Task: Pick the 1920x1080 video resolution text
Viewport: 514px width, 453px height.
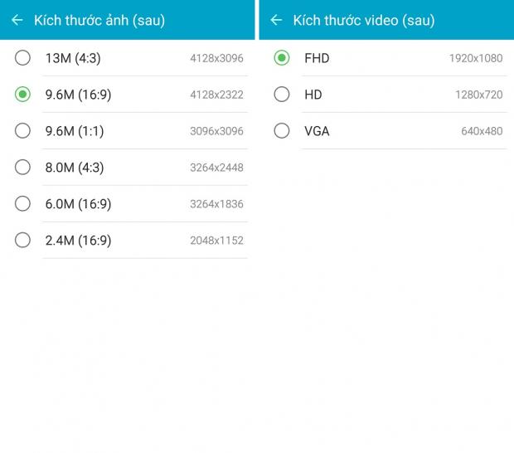Action: [x=476, y=59]
